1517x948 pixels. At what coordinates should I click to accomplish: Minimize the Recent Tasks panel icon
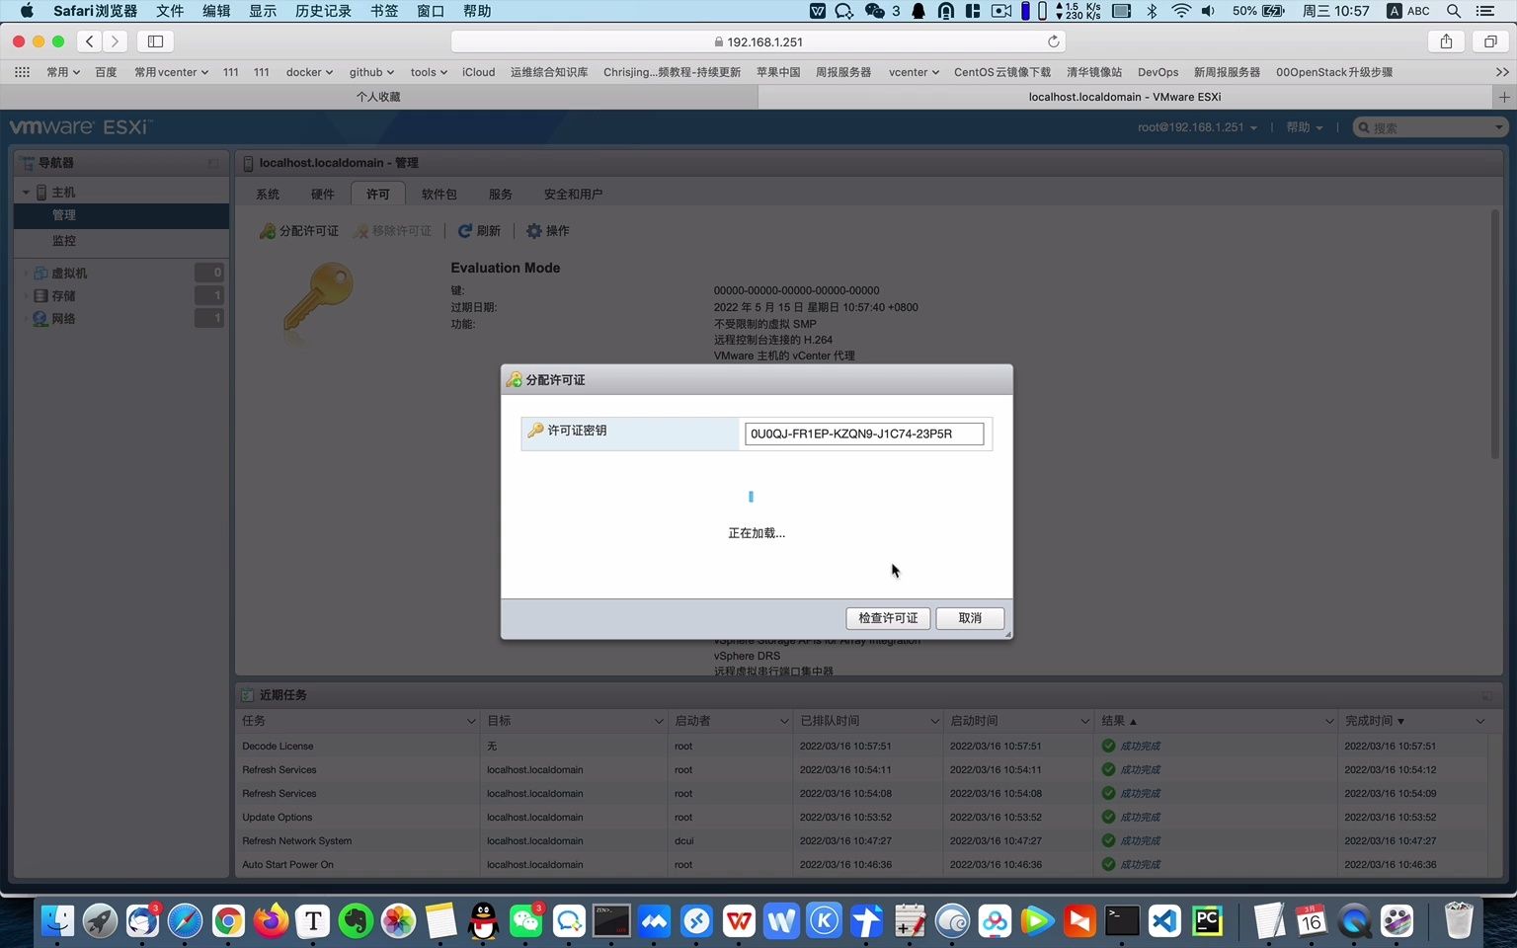1486,695
